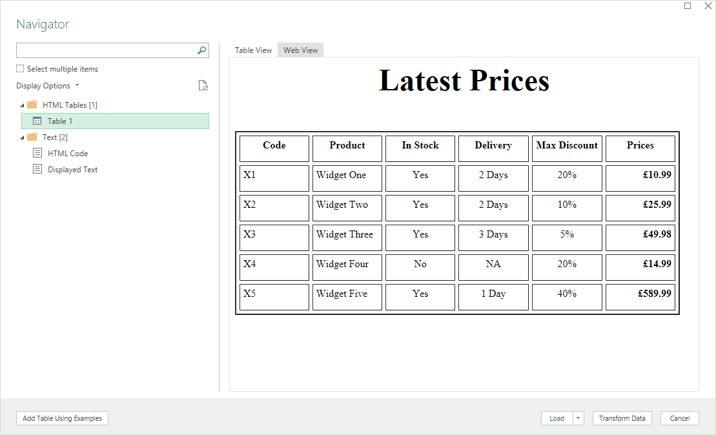Click the search magnifier icon

coord(201,50)
